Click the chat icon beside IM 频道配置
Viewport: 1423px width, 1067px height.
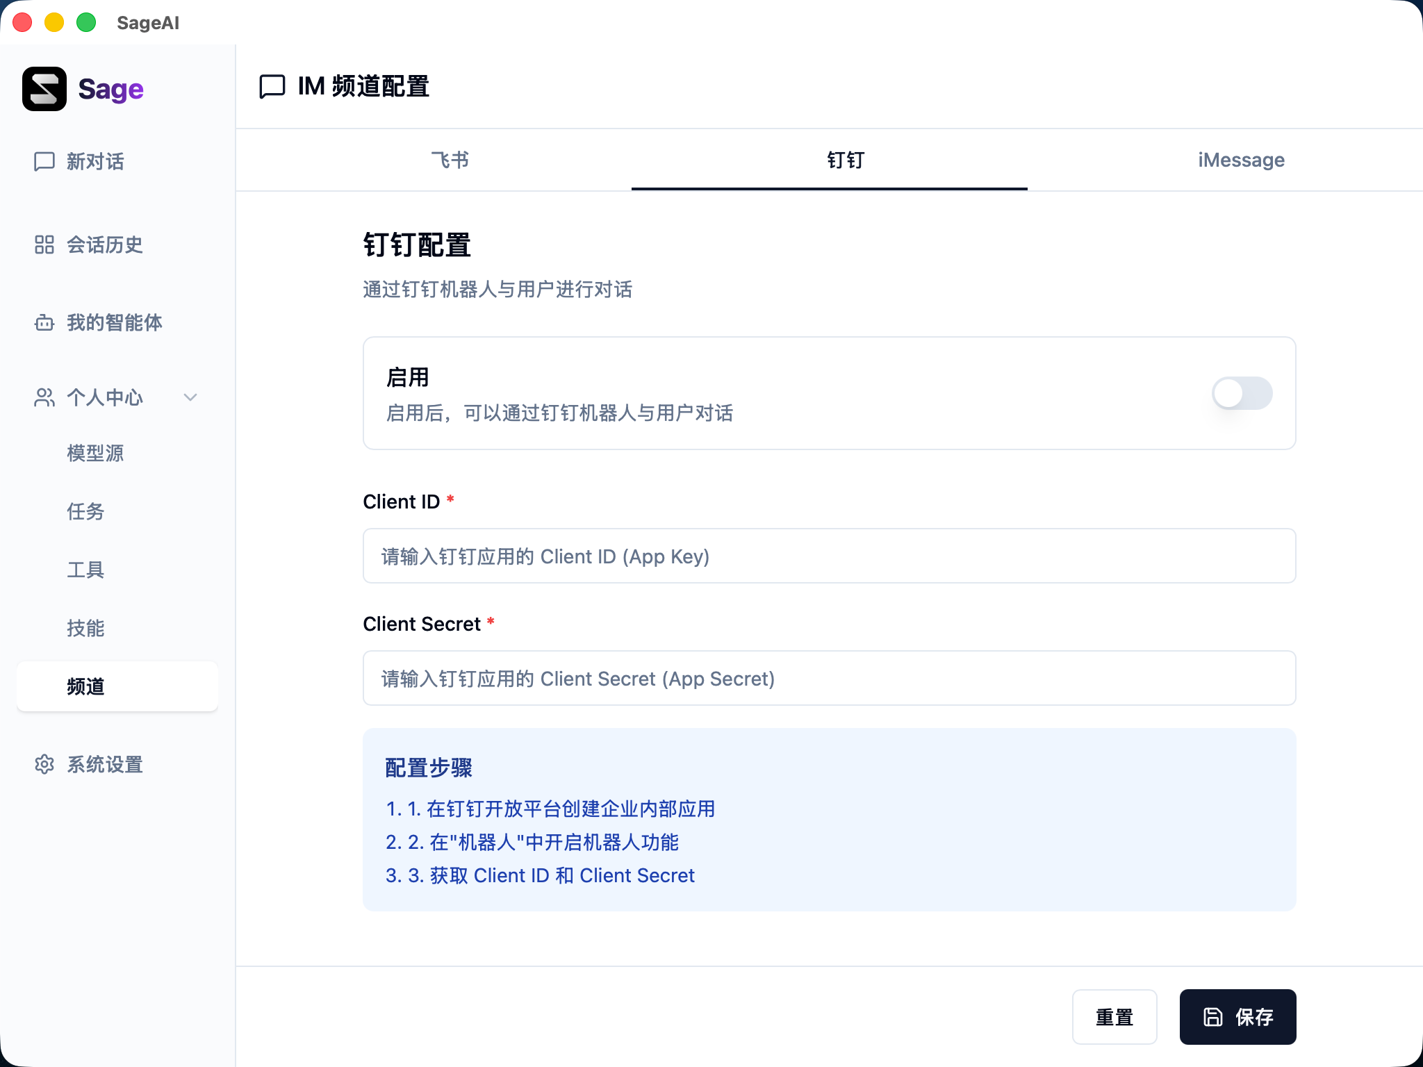tap(272, 87)
